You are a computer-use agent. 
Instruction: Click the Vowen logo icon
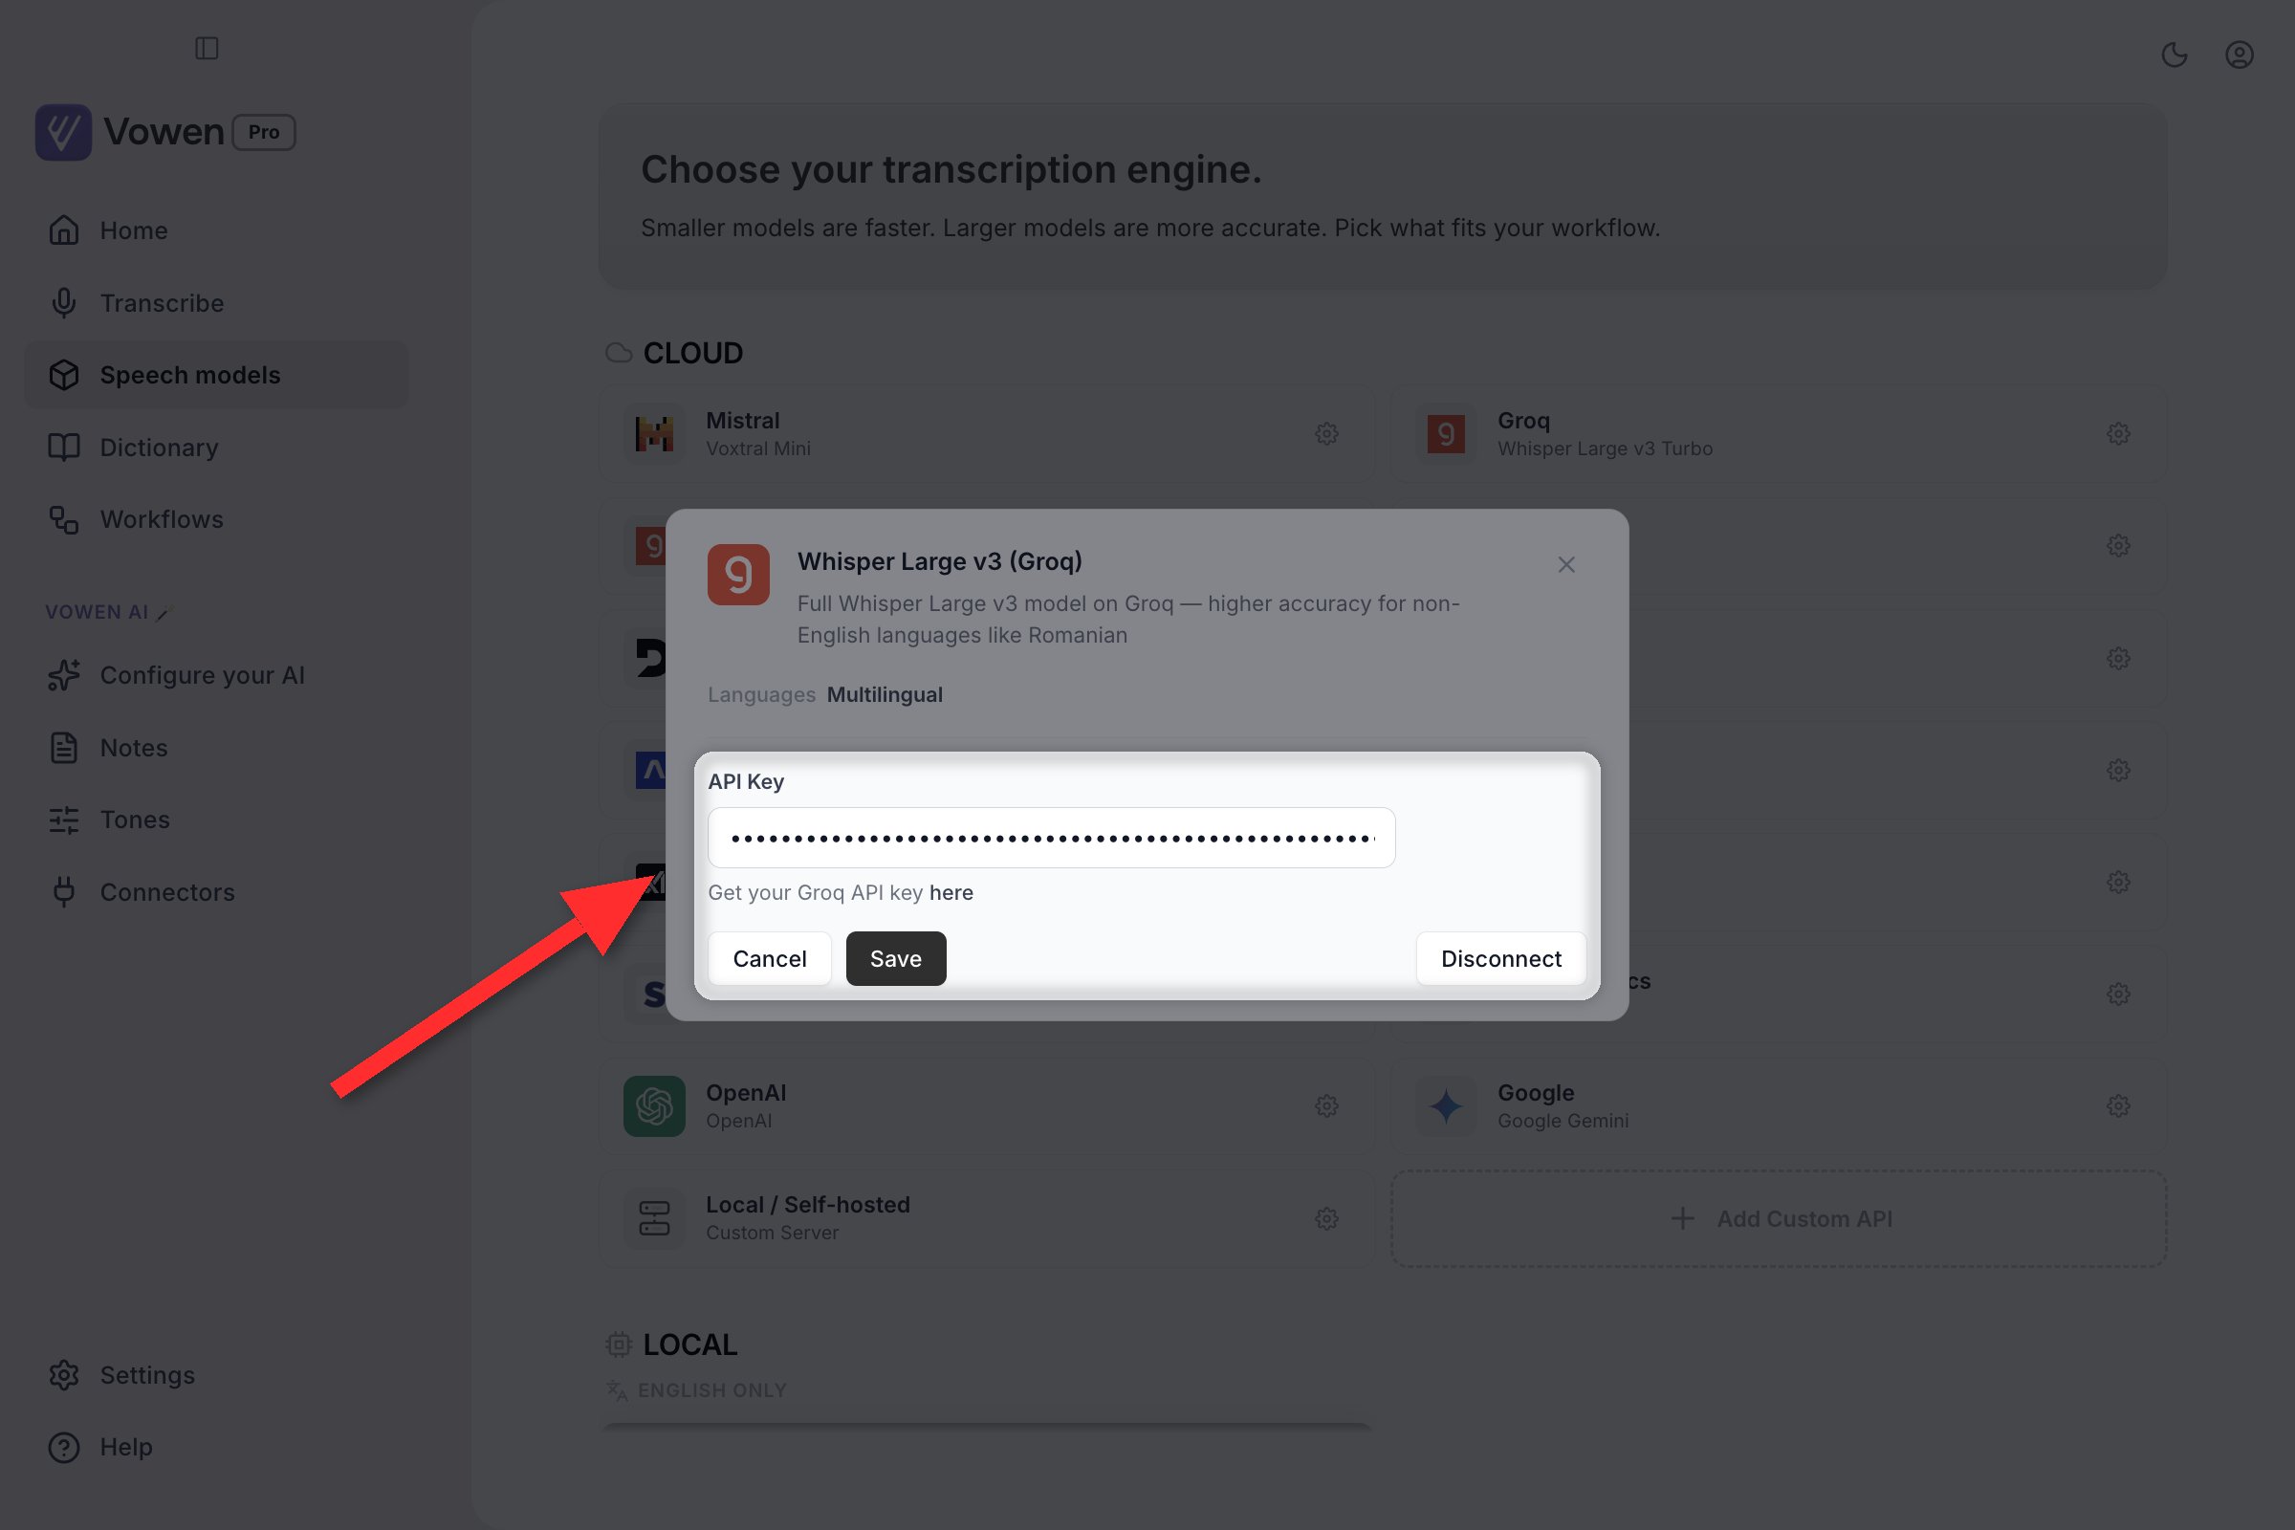coord(63,132)
